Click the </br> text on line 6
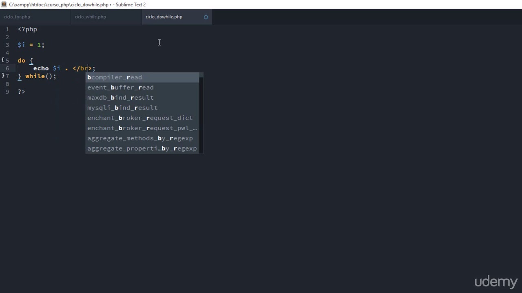The image size is (522, 293). (x=82, y=68)
